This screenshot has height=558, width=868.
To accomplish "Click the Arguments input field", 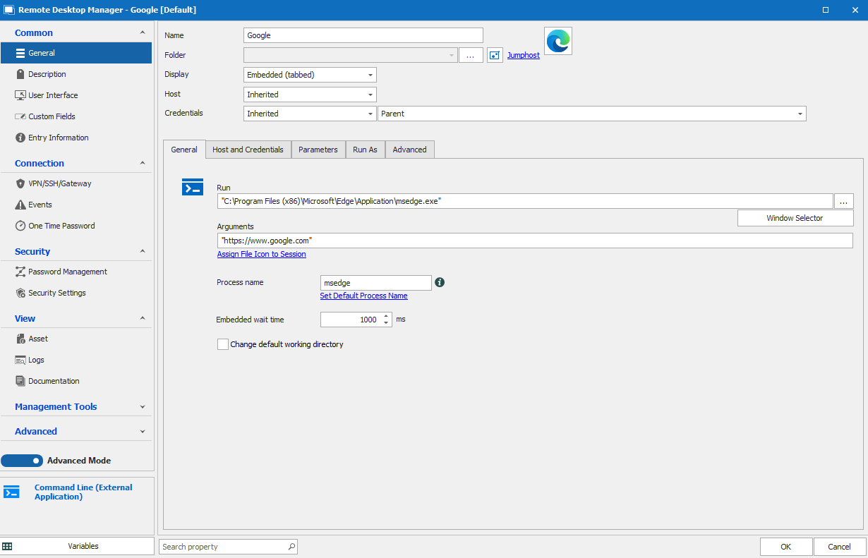I will tap(535, 241).
